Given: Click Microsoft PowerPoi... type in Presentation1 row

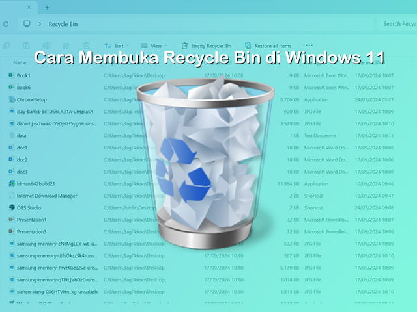Looking at the screenshot, I should 326,220.
